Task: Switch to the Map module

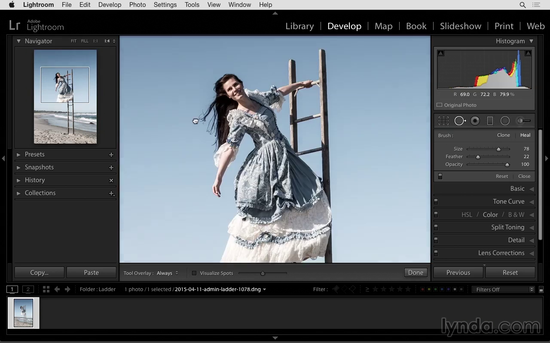Action: click(383, 26)
